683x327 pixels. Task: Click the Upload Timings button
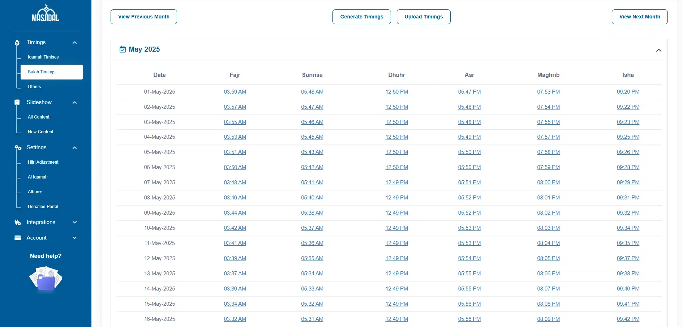[x=423, y=17]
